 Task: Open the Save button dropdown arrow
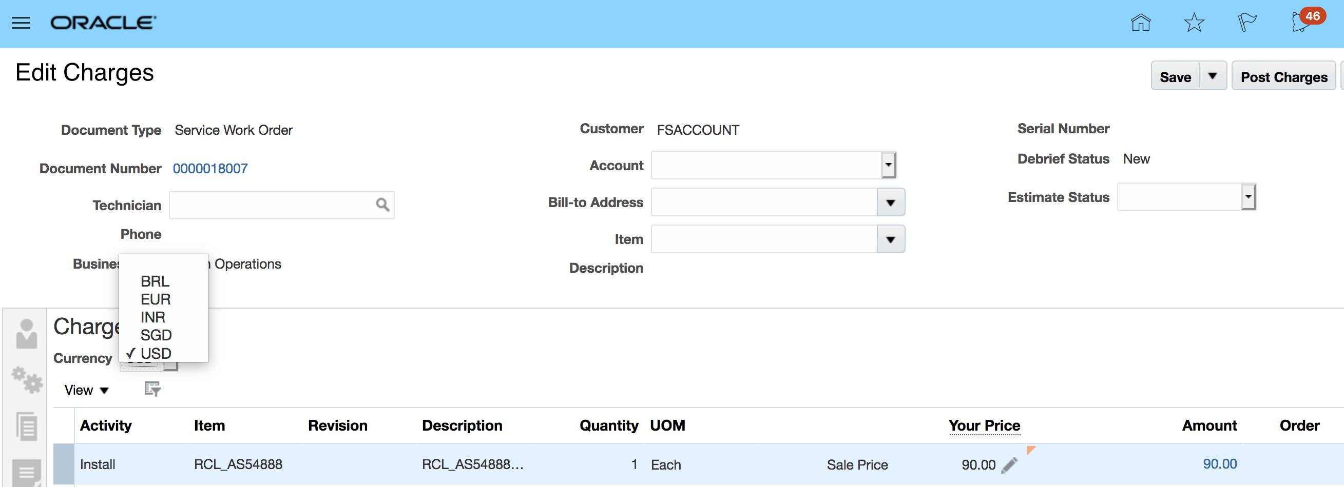[1213, 76]
